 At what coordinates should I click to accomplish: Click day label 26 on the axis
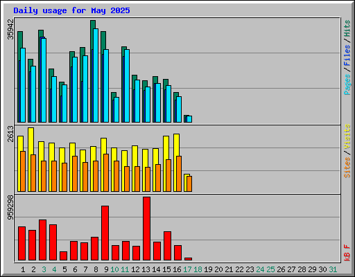click(281, 269)
